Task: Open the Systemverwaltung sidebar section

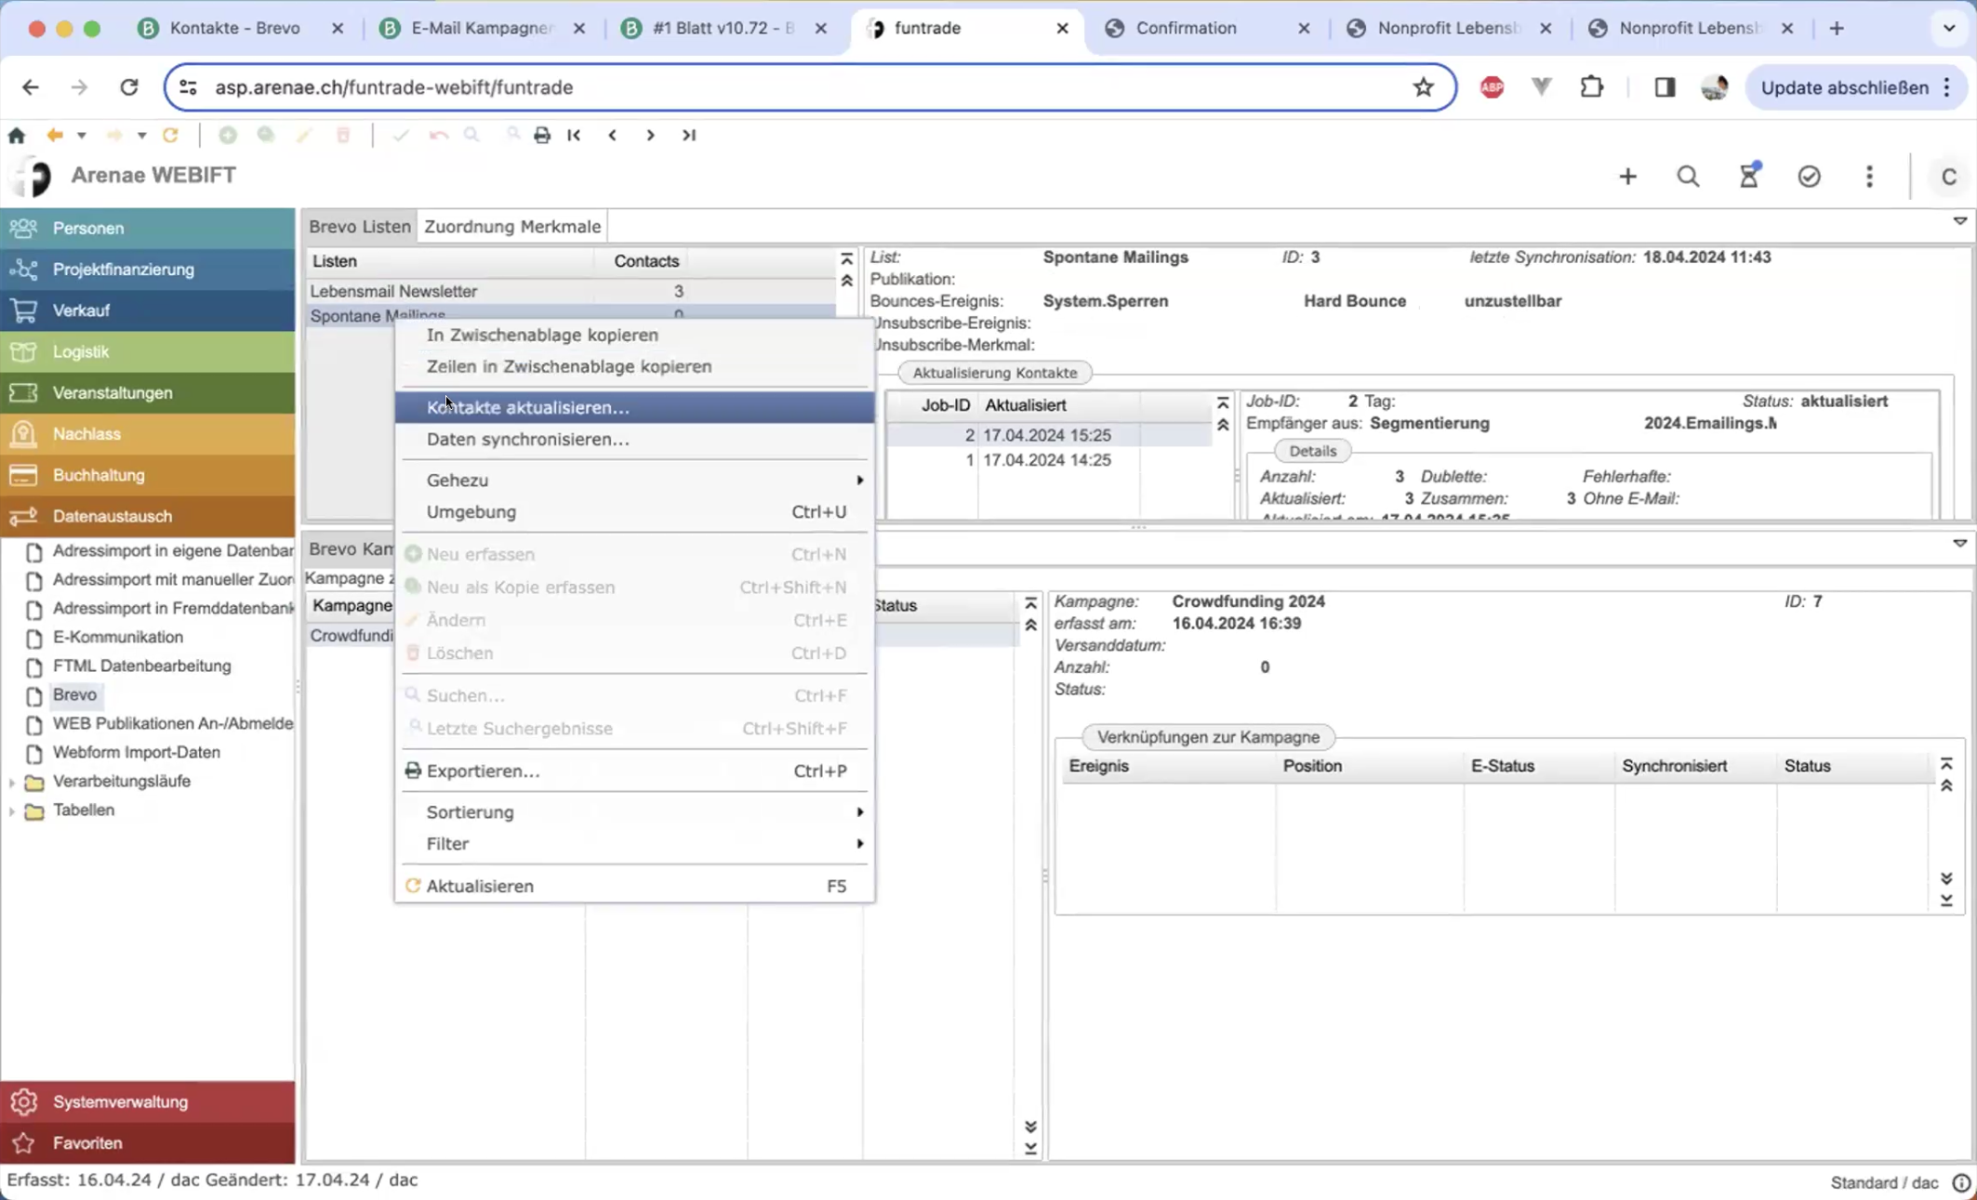Action: (120, 1101)
